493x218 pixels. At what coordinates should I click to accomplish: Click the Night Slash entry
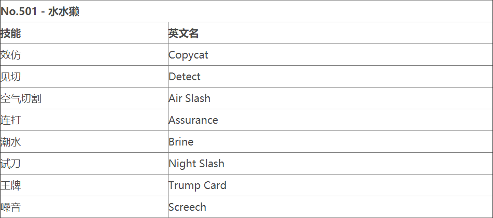pyautogui.click(x=196, y=164)
